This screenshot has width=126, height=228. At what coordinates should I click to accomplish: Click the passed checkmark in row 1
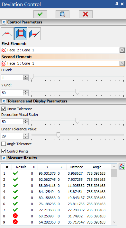(15, 173)
